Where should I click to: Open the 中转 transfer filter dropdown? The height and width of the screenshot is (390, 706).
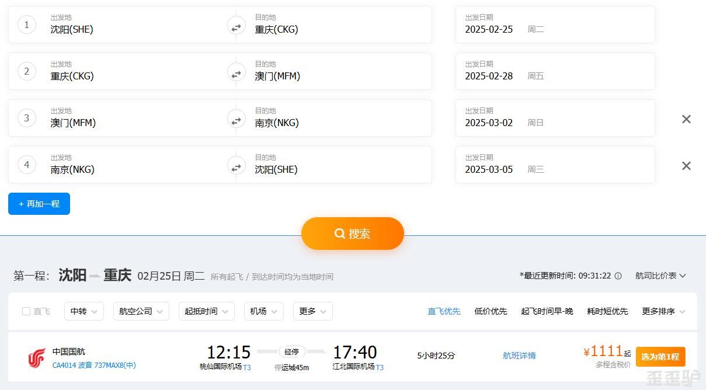tap(84, 311)
